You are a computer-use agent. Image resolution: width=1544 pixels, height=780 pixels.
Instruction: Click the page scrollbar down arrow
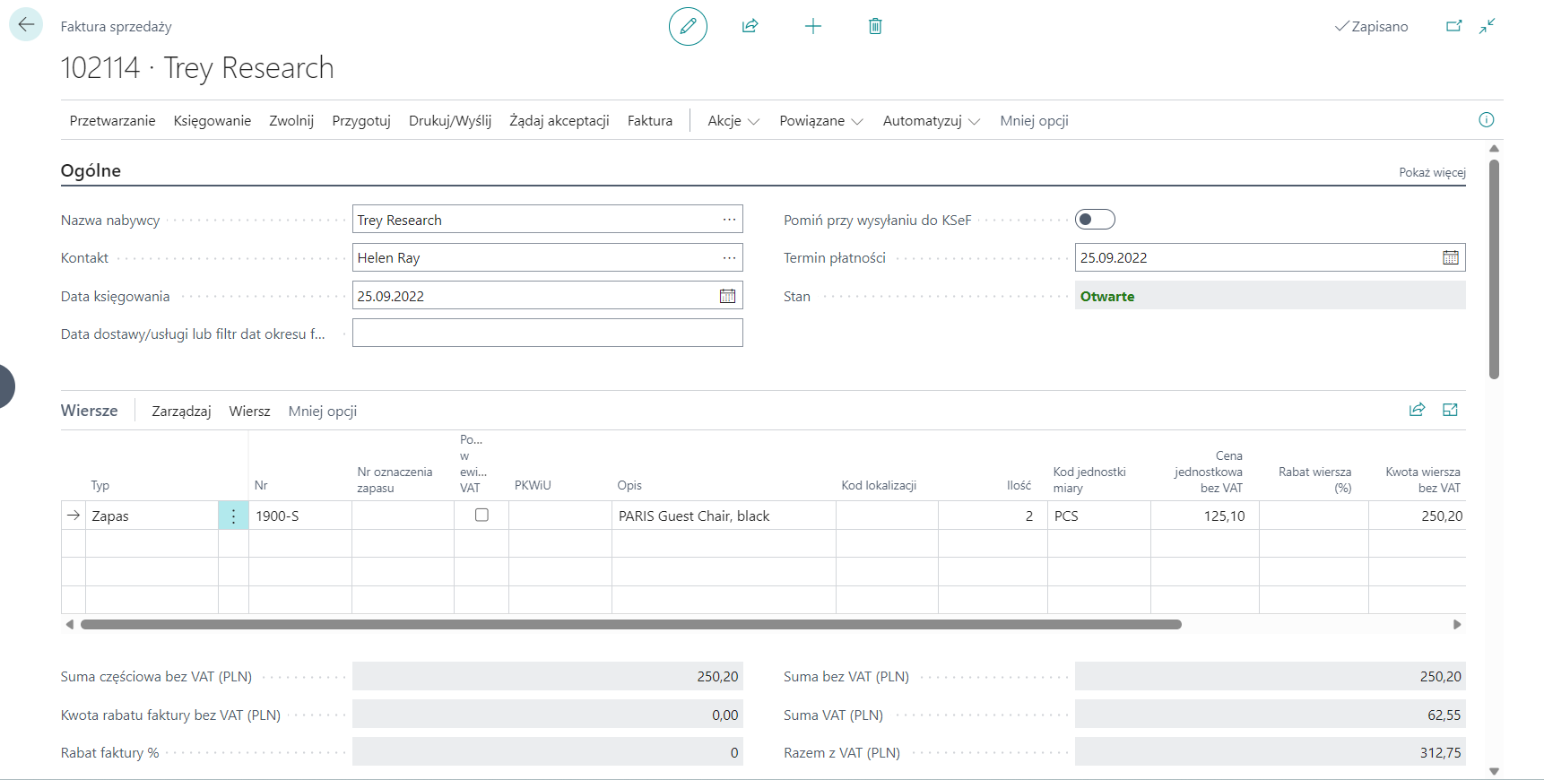click(x=1494, y=771)
